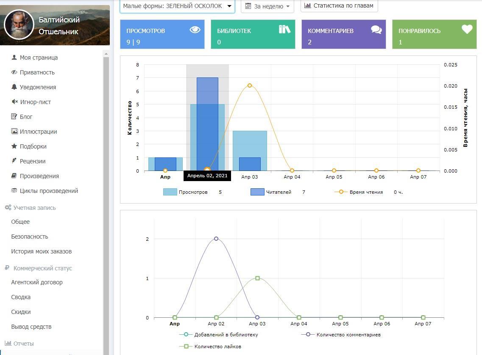Click the dark blue Читателей bar for Апр 03
Viewport: 482px width, 355px height.
[x=250, y=164]
